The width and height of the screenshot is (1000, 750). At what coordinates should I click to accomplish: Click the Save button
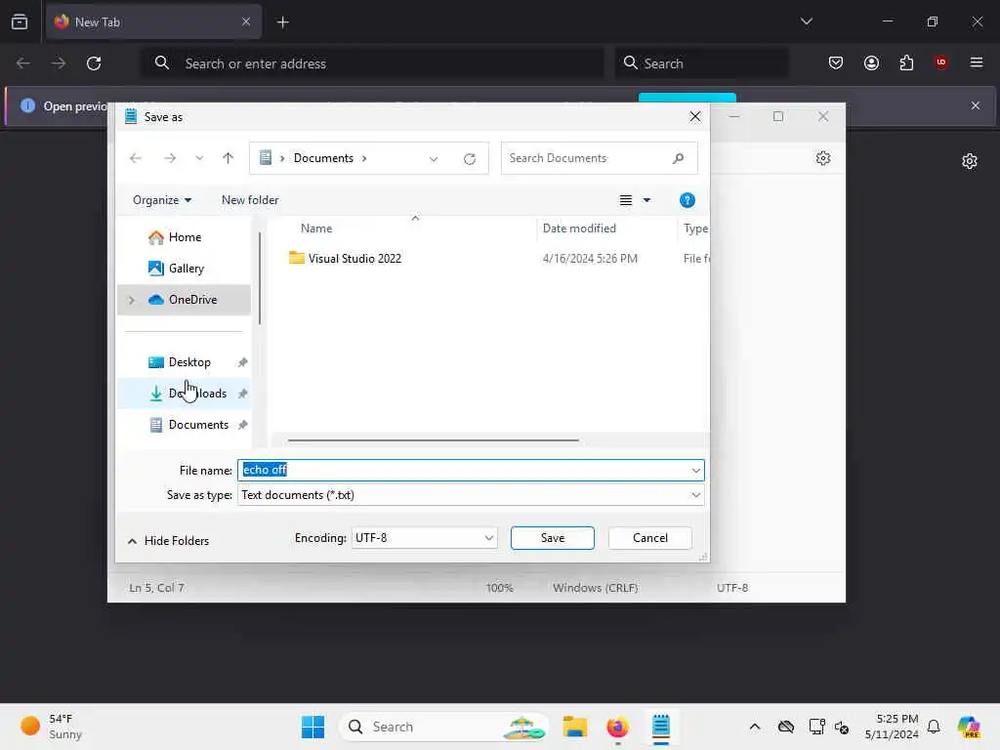(553, 538)
